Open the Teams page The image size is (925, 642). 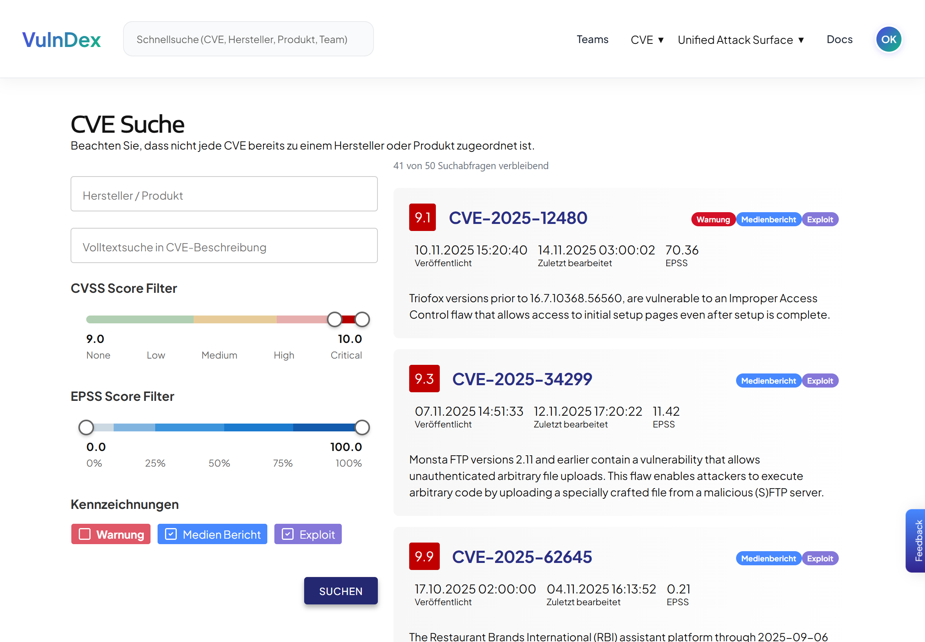[x=592, y=40]
